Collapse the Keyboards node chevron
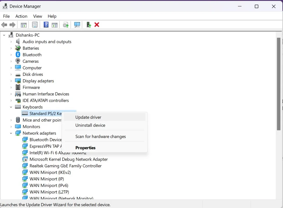Screen dimensions: 283x208 point(11,107)
